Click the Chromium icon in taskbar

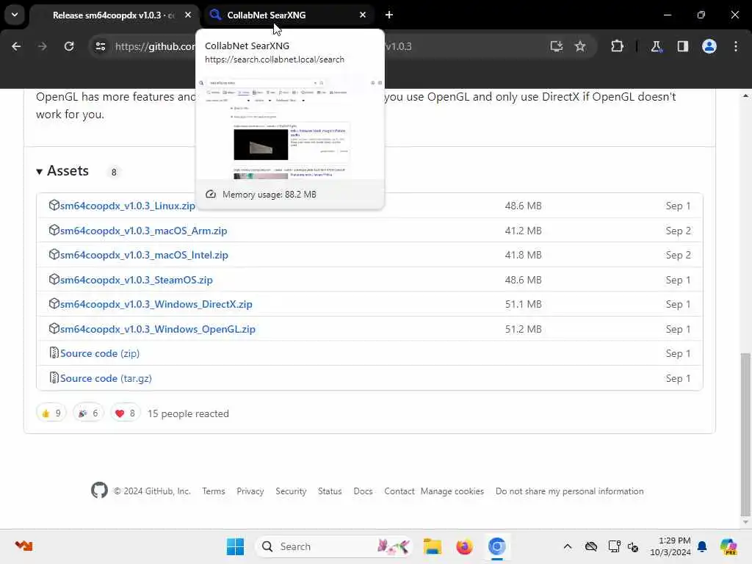pyautogui.click(x=497, y=546)
